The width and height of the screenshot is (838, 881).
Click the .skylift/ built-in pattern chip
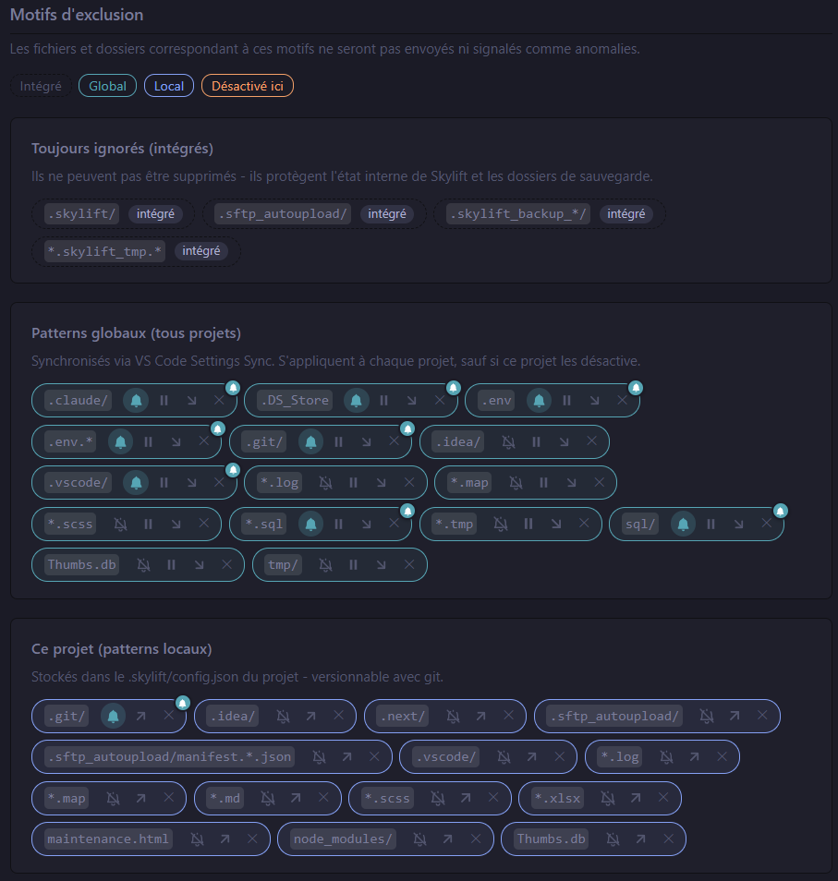pyautogui.click(x=113, y=214)
